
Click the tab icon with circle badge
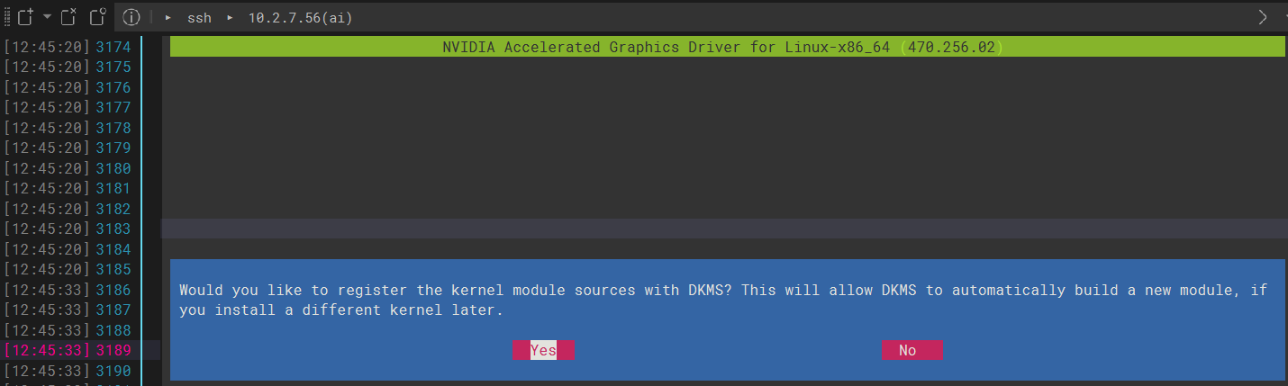pos(98,16)
